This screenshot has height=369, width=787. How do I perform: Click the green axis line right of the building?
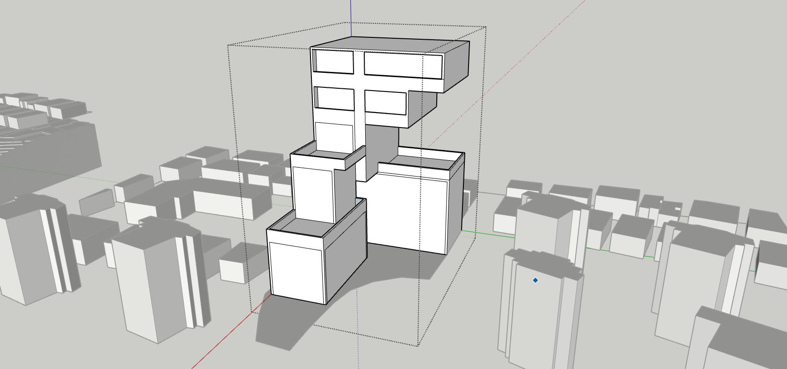(x=486, y=234)
